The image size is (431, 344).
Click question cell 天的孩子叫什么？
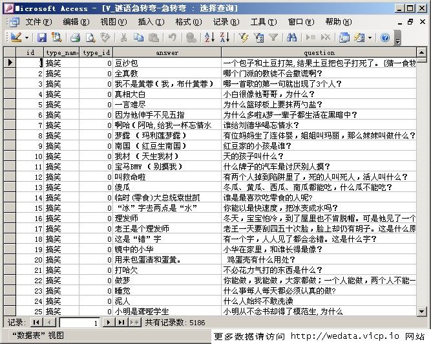319,156
